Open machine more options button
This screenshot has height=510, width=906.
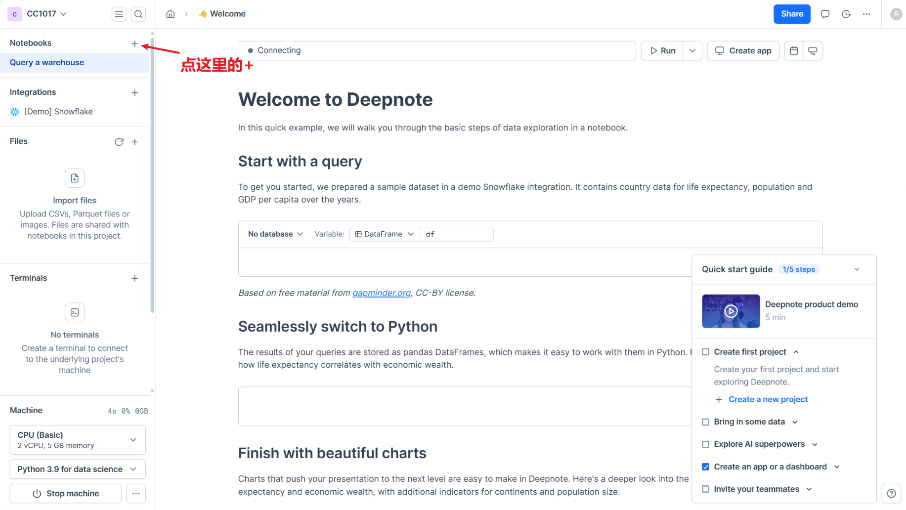pyautogui.click(x=136, y=493)
